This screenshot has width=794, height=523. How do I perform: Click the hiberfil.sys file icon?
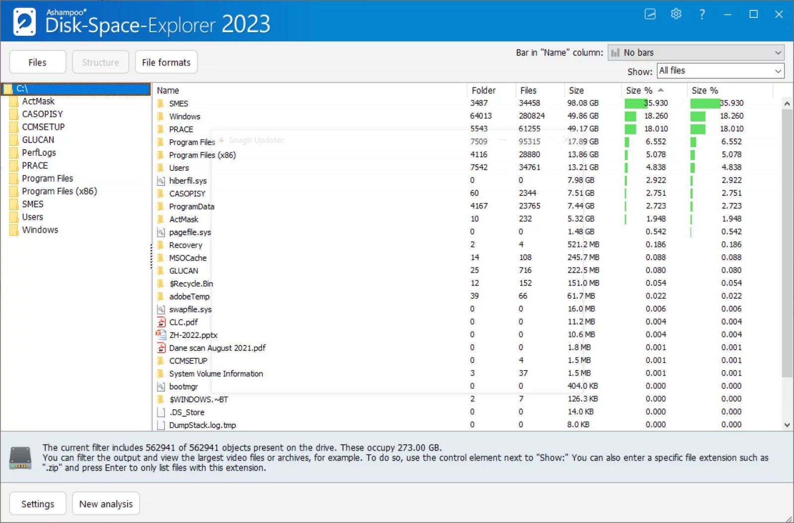161,181
